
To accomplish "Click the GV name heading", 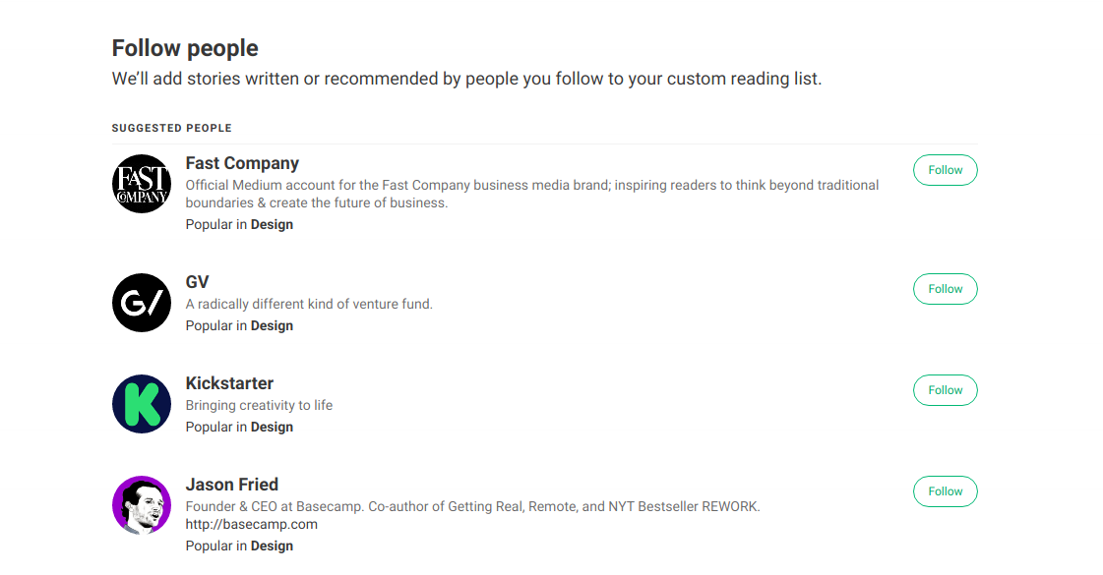I will tap(197, 282).
